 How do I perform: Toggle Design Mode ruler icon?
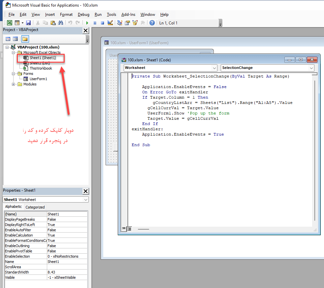[x=110, y=23]
